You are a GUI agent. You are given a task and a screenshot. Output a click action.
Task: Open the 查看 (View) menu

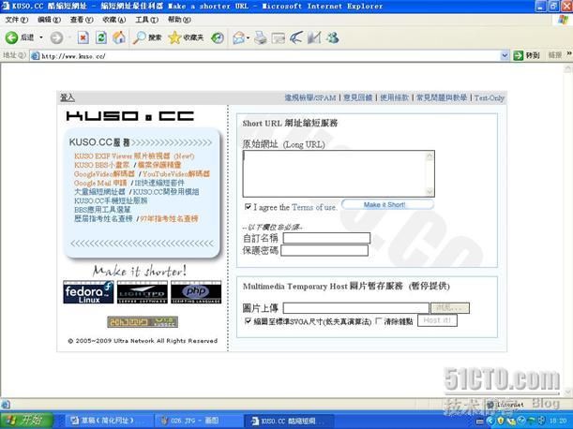[82, 20]
